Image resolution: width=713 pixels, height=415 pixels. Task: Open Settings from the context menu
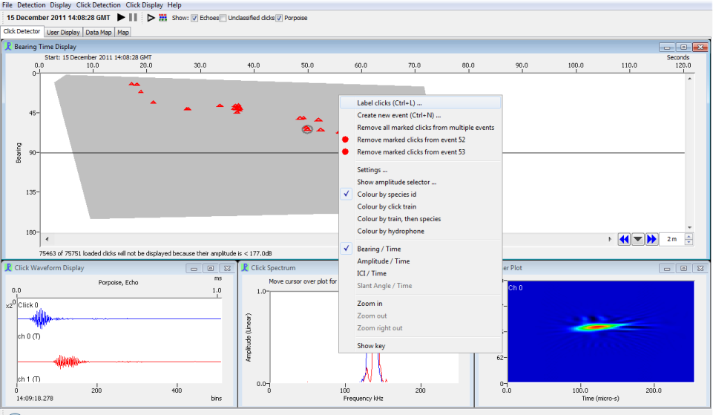421,170
